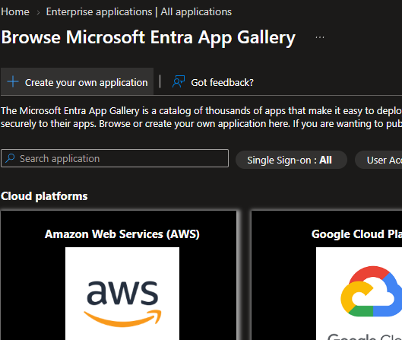Click the Got feedback person icon
Screen dimensions: 402x340
179,82
